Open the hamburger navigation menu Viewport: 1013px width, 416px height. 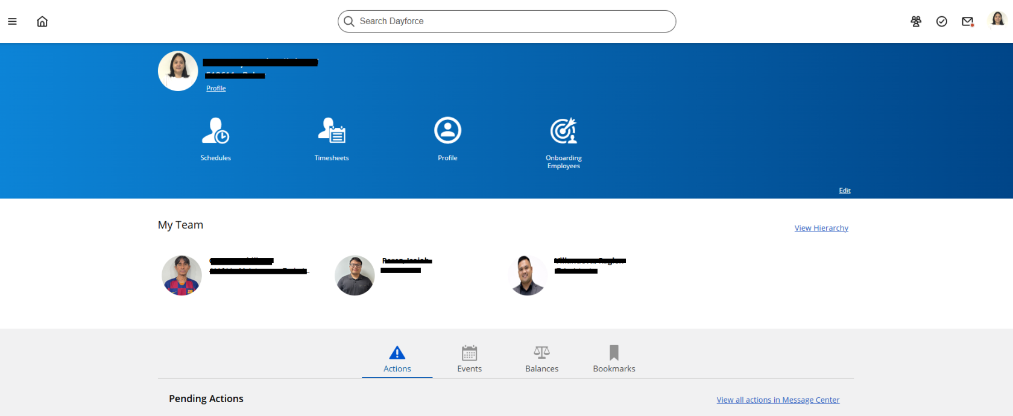[12, 22]
